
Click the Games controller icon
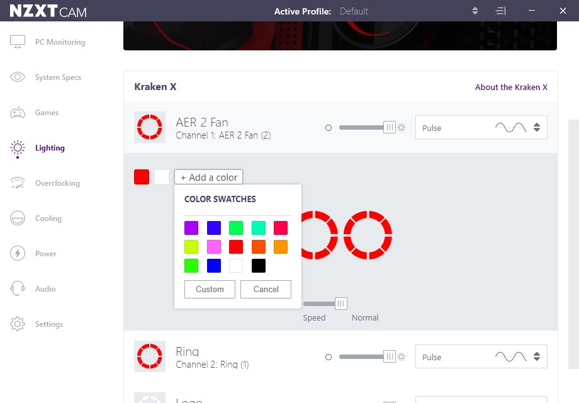(18, 112)
